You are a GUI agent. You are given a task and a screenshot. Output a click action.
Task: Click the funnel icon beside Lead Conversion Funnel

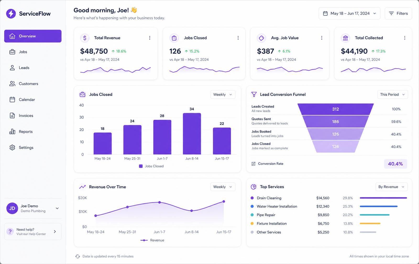254,95
